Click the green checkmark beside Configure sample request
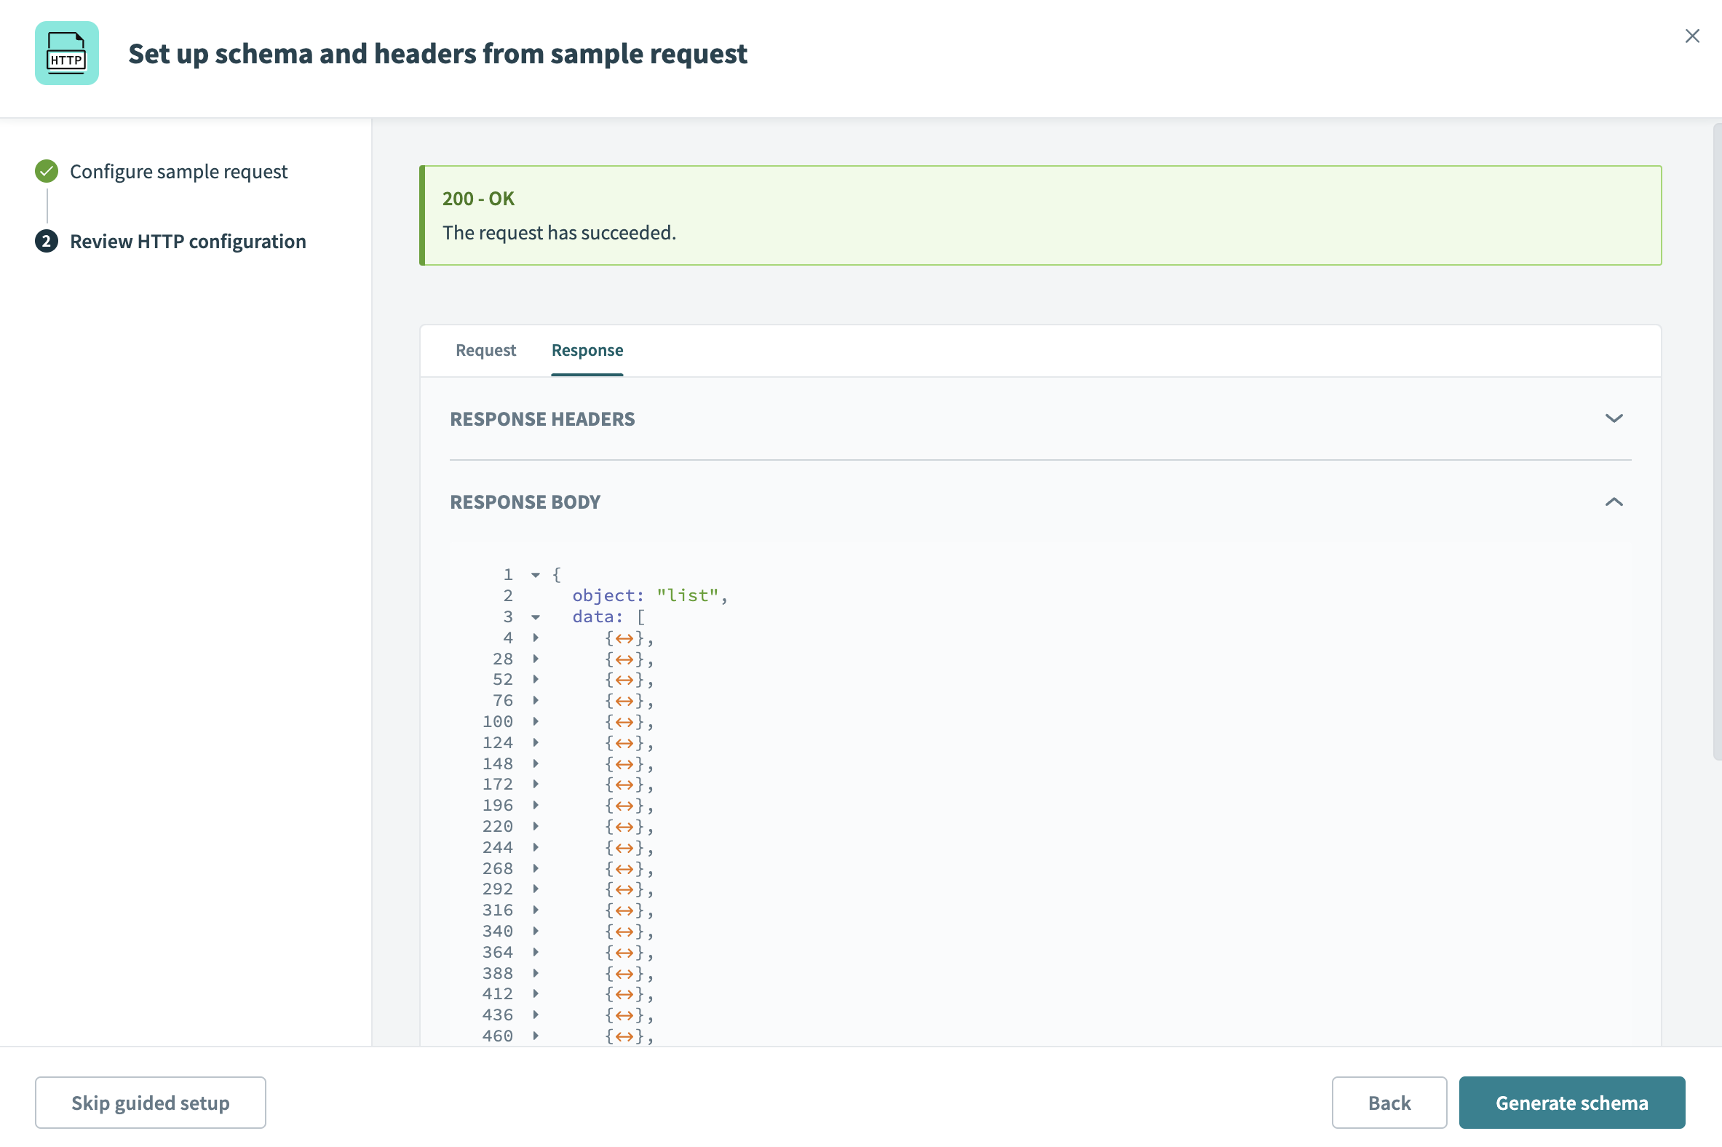This screenshot has width=1722, height=1147. (46, 171)
